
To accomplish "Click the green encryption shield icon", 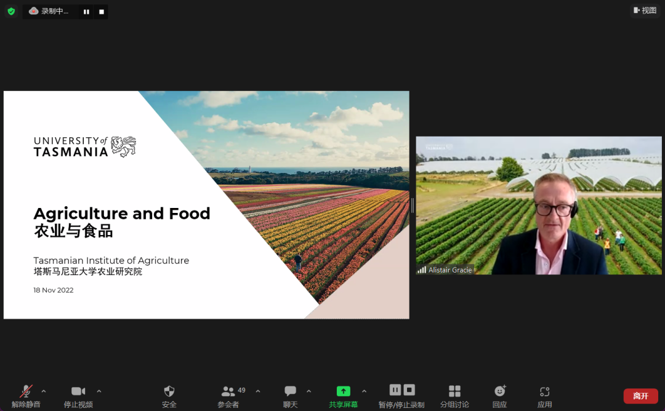I will [11, 11].
